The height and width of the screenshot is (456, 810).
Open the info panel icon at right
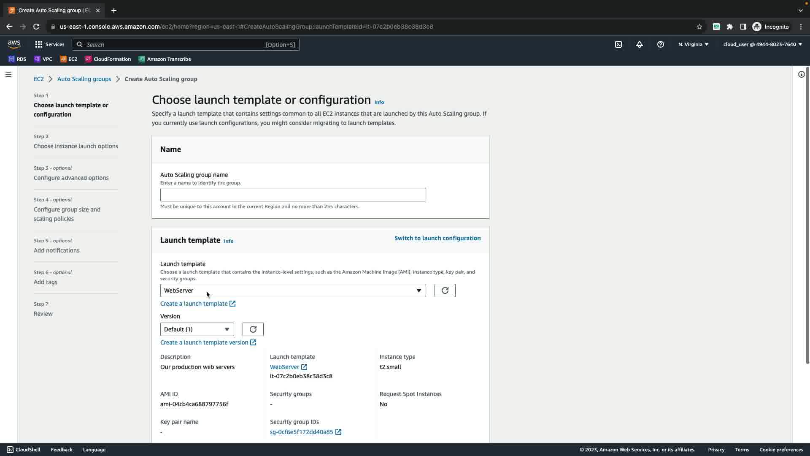801,74
